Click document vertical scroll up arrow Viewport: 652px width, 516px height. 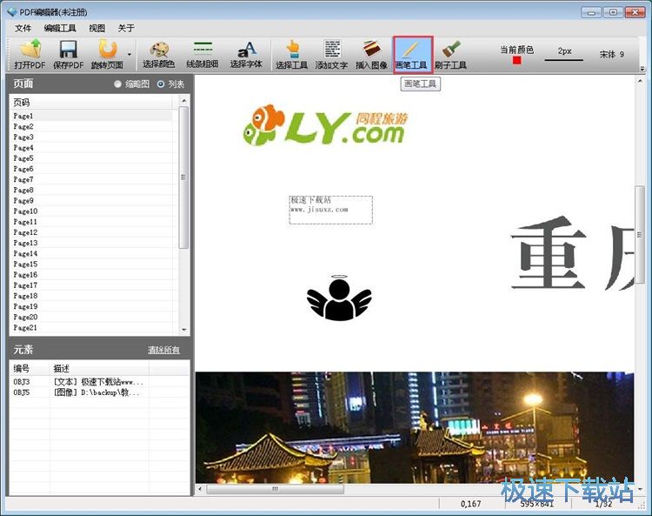coord(639,81)
